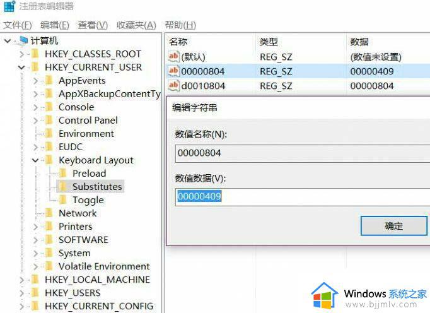430x313 pixels.
Task: Select the Toggle key label
Action: point(88,200)
